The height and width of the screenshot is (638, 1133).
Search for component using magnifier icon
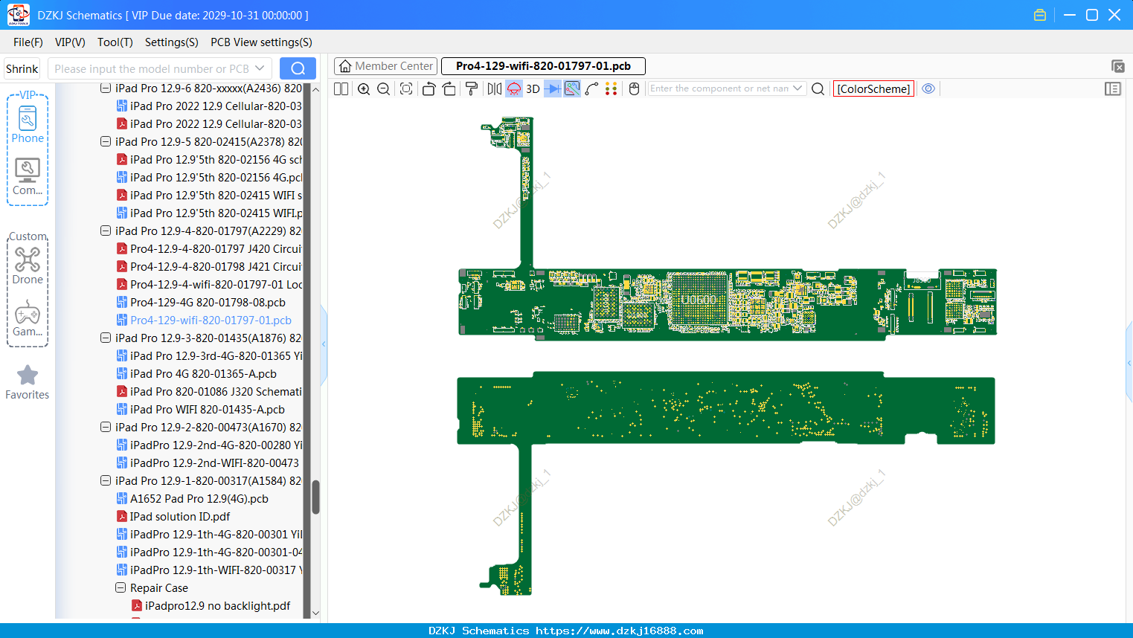point(818,88)
